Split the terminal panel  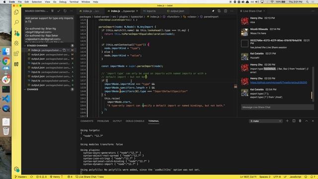(294, 121)
